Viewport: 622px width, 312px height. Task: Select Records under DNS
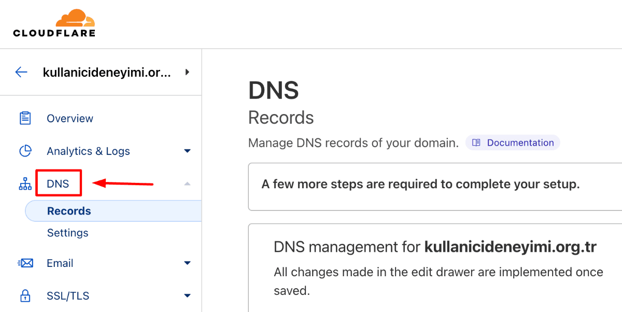pyautogui.click(x=69, y=210)
